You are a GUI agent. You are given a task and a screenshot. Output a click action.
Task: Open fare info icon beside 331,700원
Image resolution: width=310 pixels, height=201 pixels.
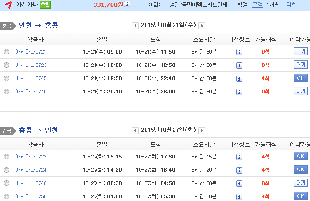127,4
